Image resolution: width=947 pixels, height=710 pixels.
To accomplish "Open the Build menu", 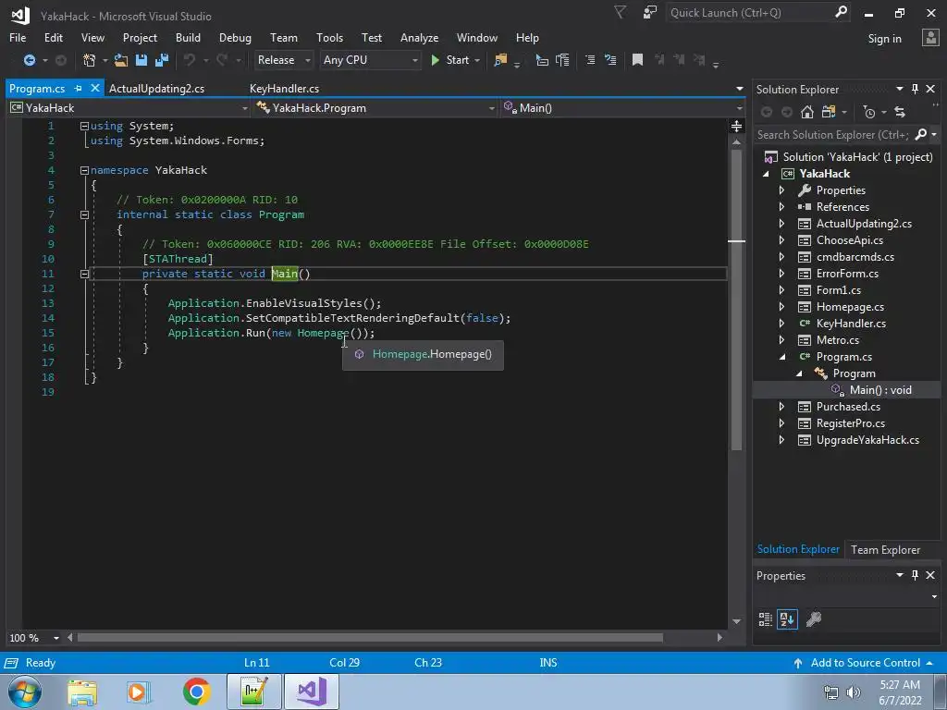I will coord(188,37).
